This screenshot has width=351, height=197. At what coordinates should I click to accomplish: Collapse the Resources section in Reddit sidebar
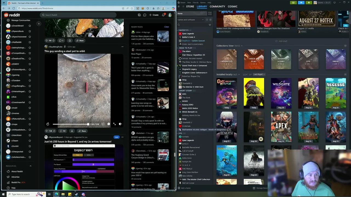30,166
